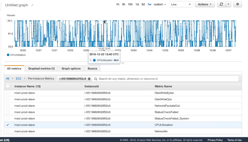This screenshot has width=248, height=142.
Task: Switch to the Graphed metrics tab
Action: click(x=41, y=68)
